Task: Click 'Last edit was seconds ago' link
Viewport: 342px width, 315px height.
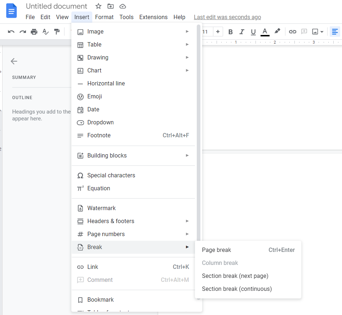Action: coord(227,17)
